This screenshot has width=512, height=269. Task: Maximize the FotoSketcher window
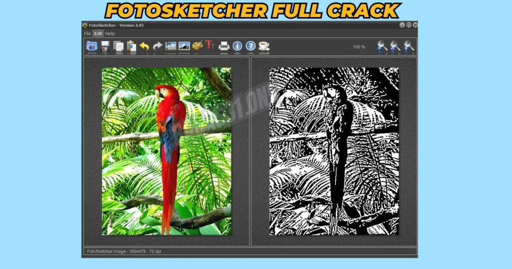(x=409, y=25)
